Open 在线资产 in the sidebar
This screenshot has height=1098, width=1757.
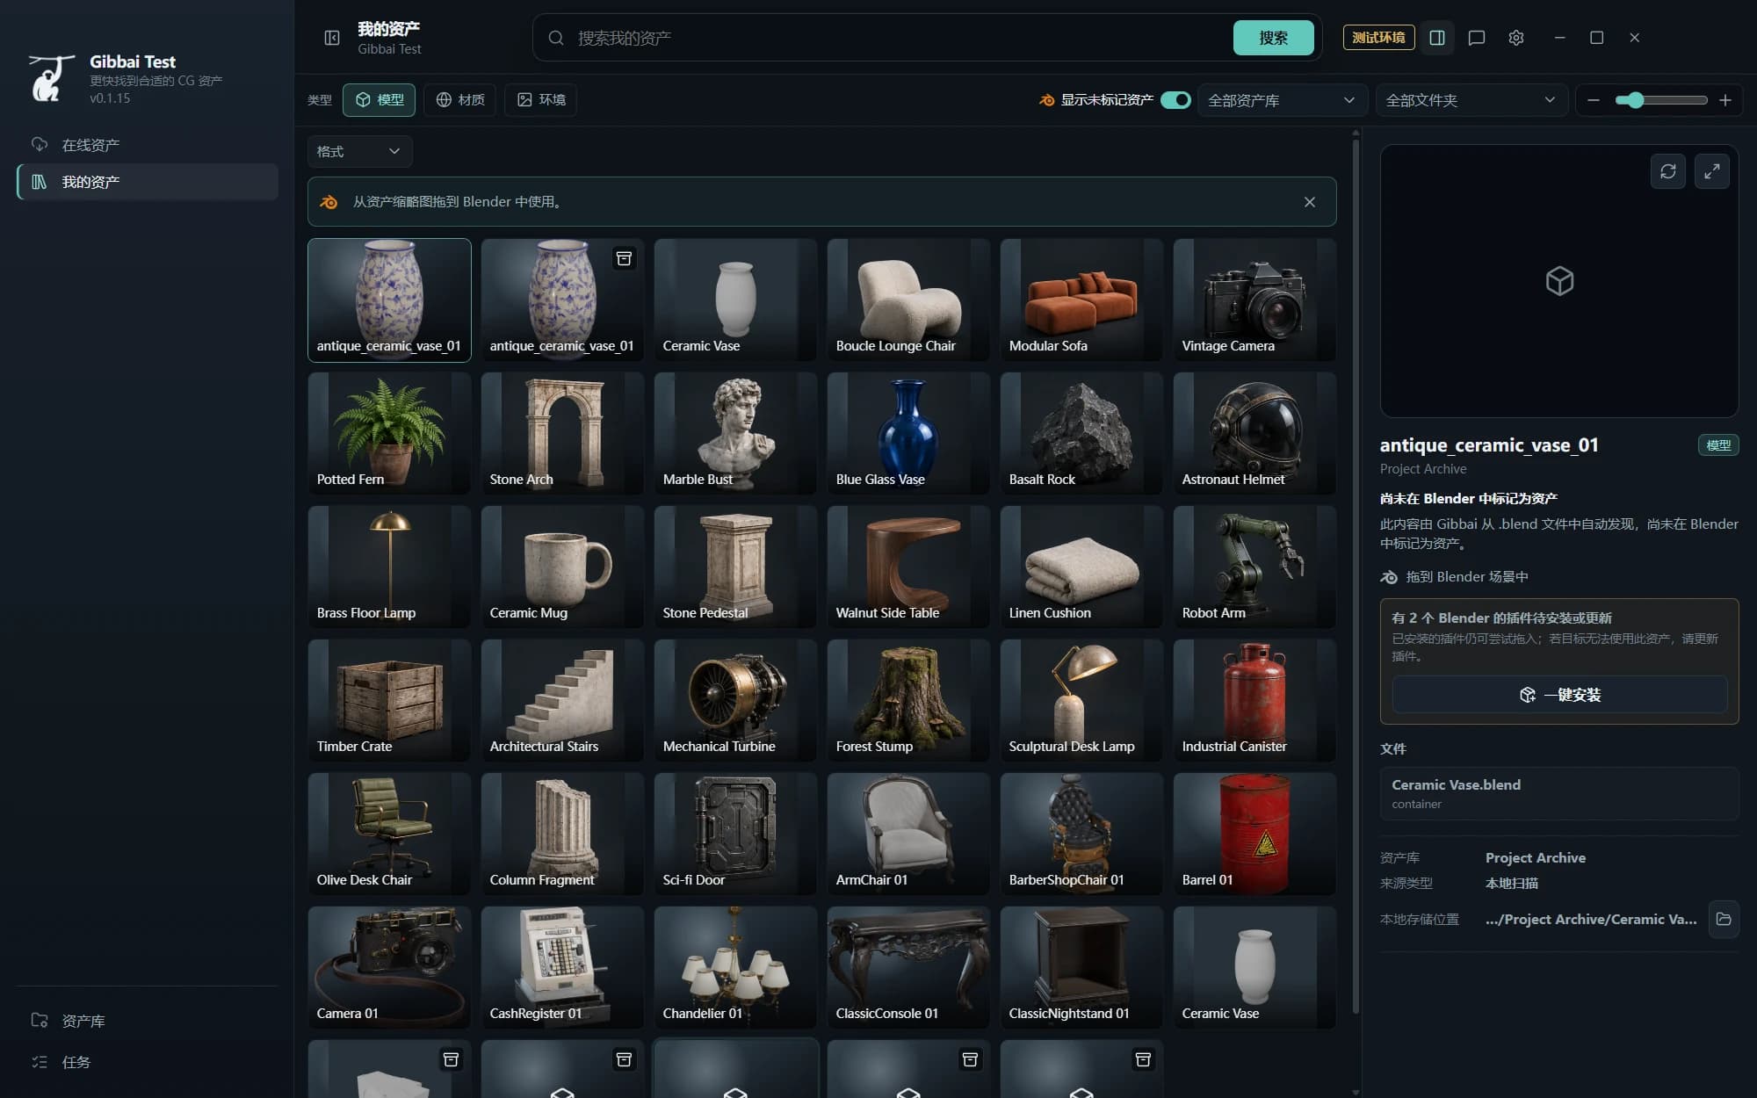click(148, 145)
